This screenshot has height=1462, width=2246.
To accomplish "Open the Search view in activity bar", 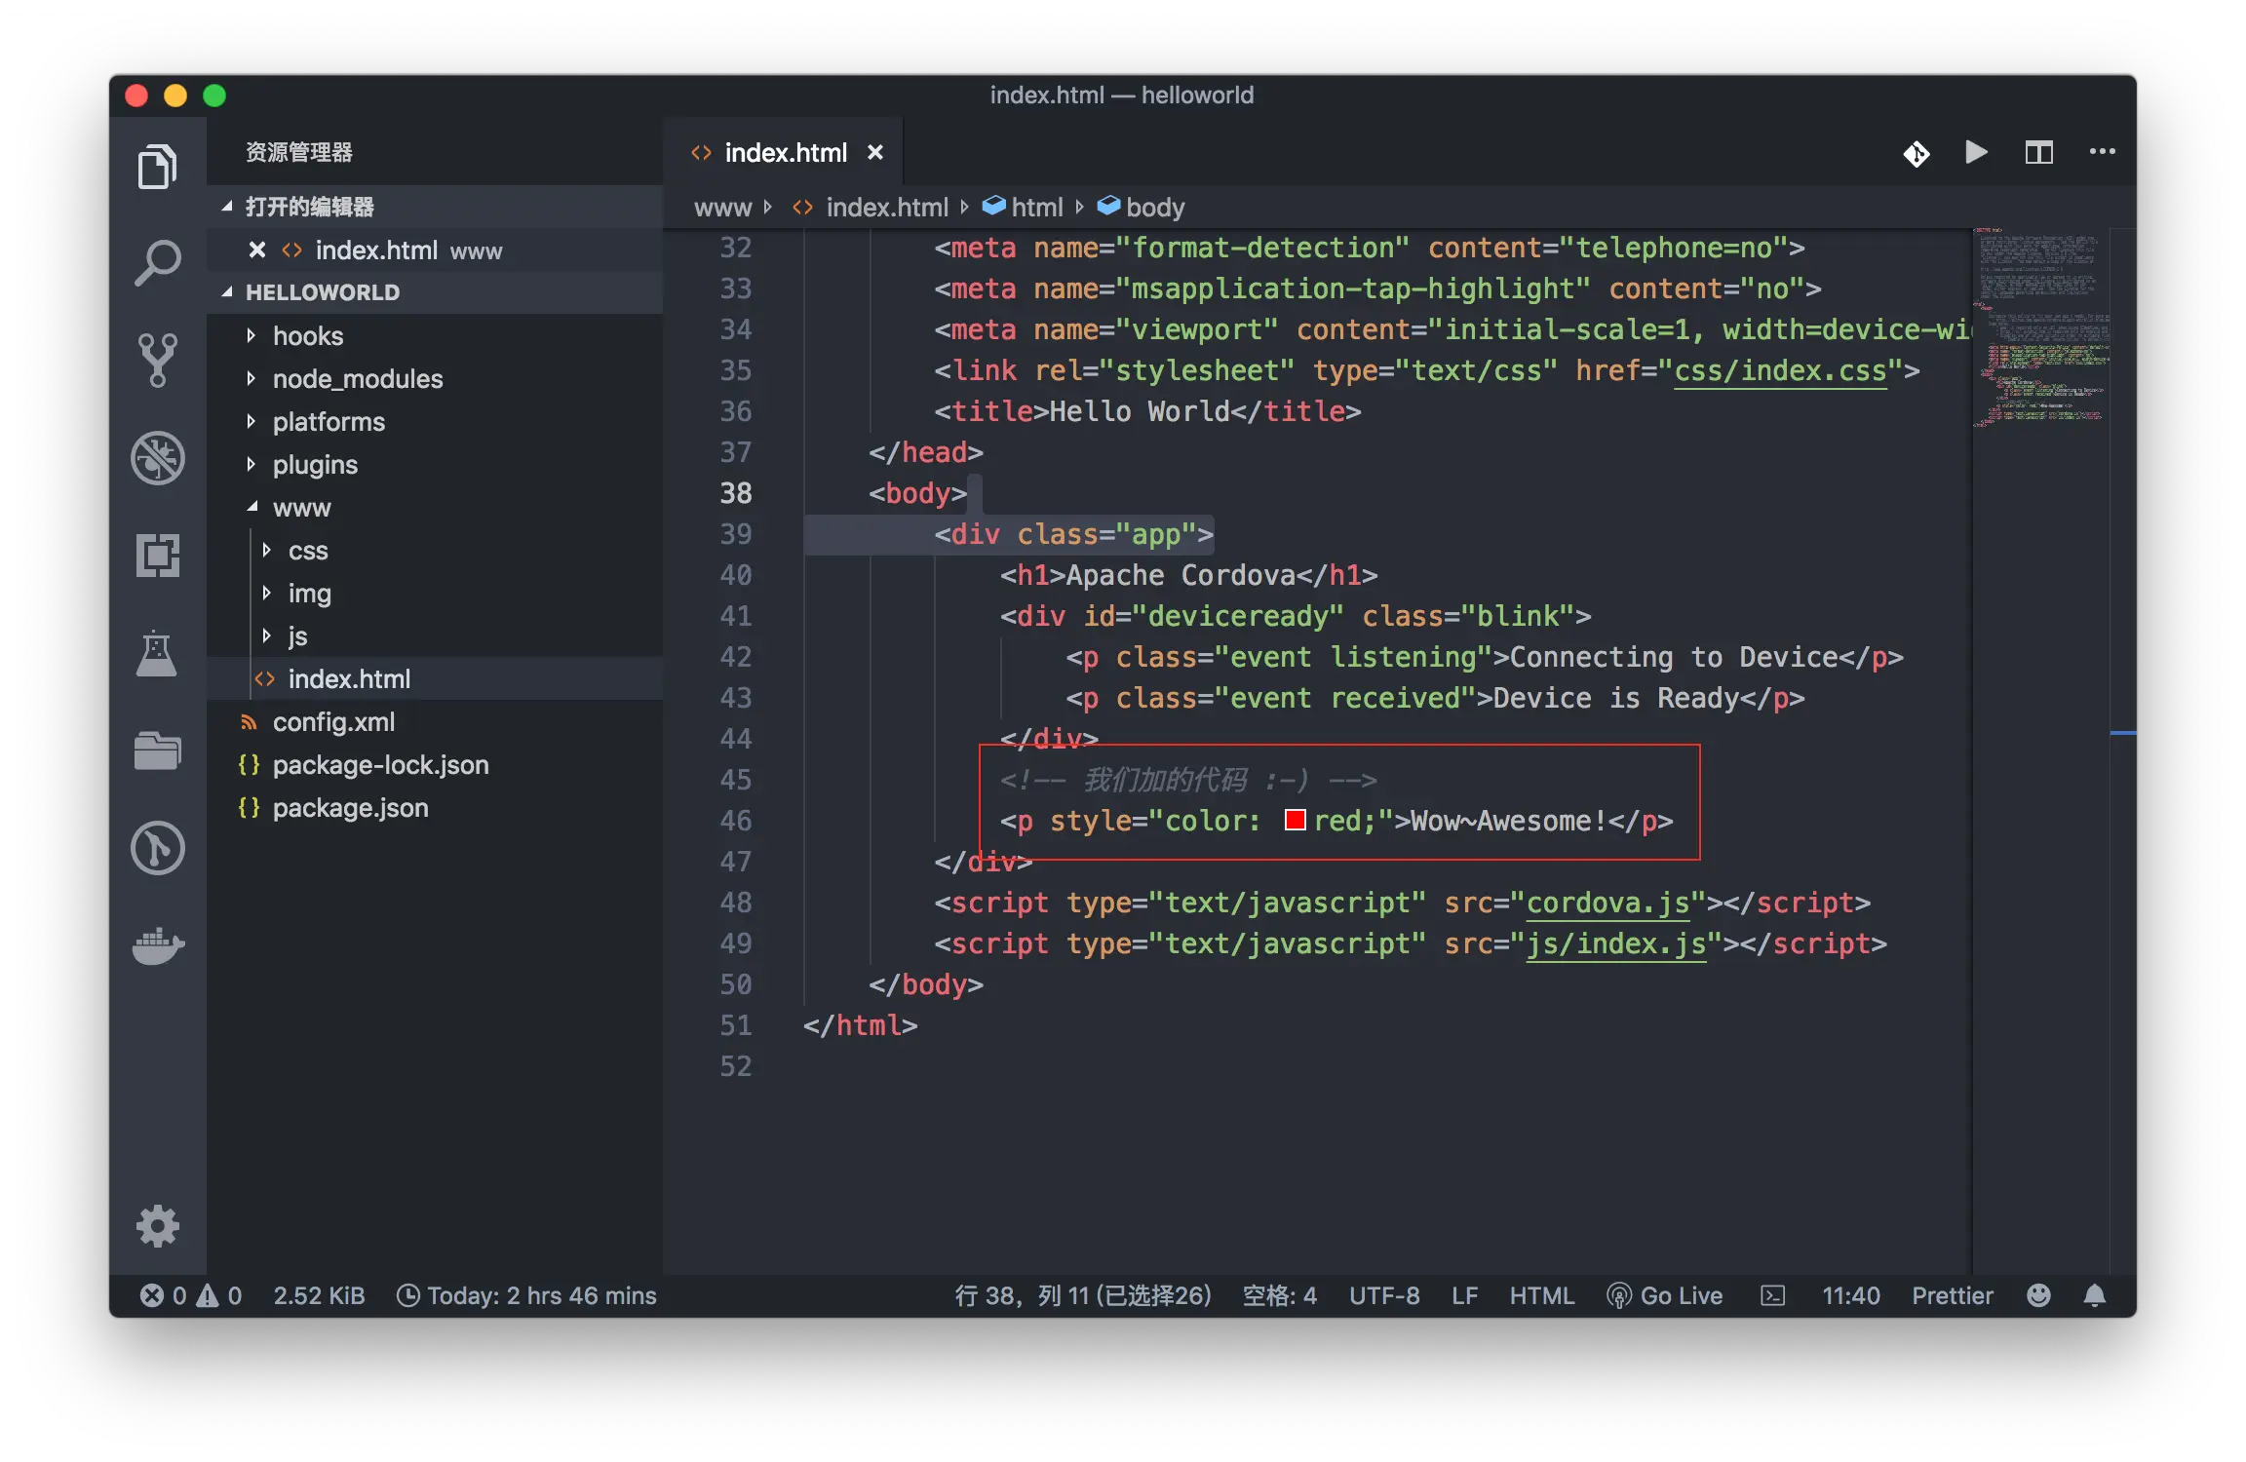I will pyautogui.click(x=157, y=262).
